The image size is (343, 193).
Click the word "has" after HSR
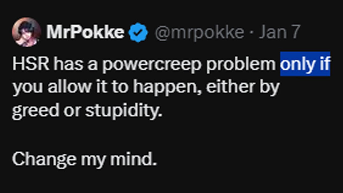(x=68, y=64)
